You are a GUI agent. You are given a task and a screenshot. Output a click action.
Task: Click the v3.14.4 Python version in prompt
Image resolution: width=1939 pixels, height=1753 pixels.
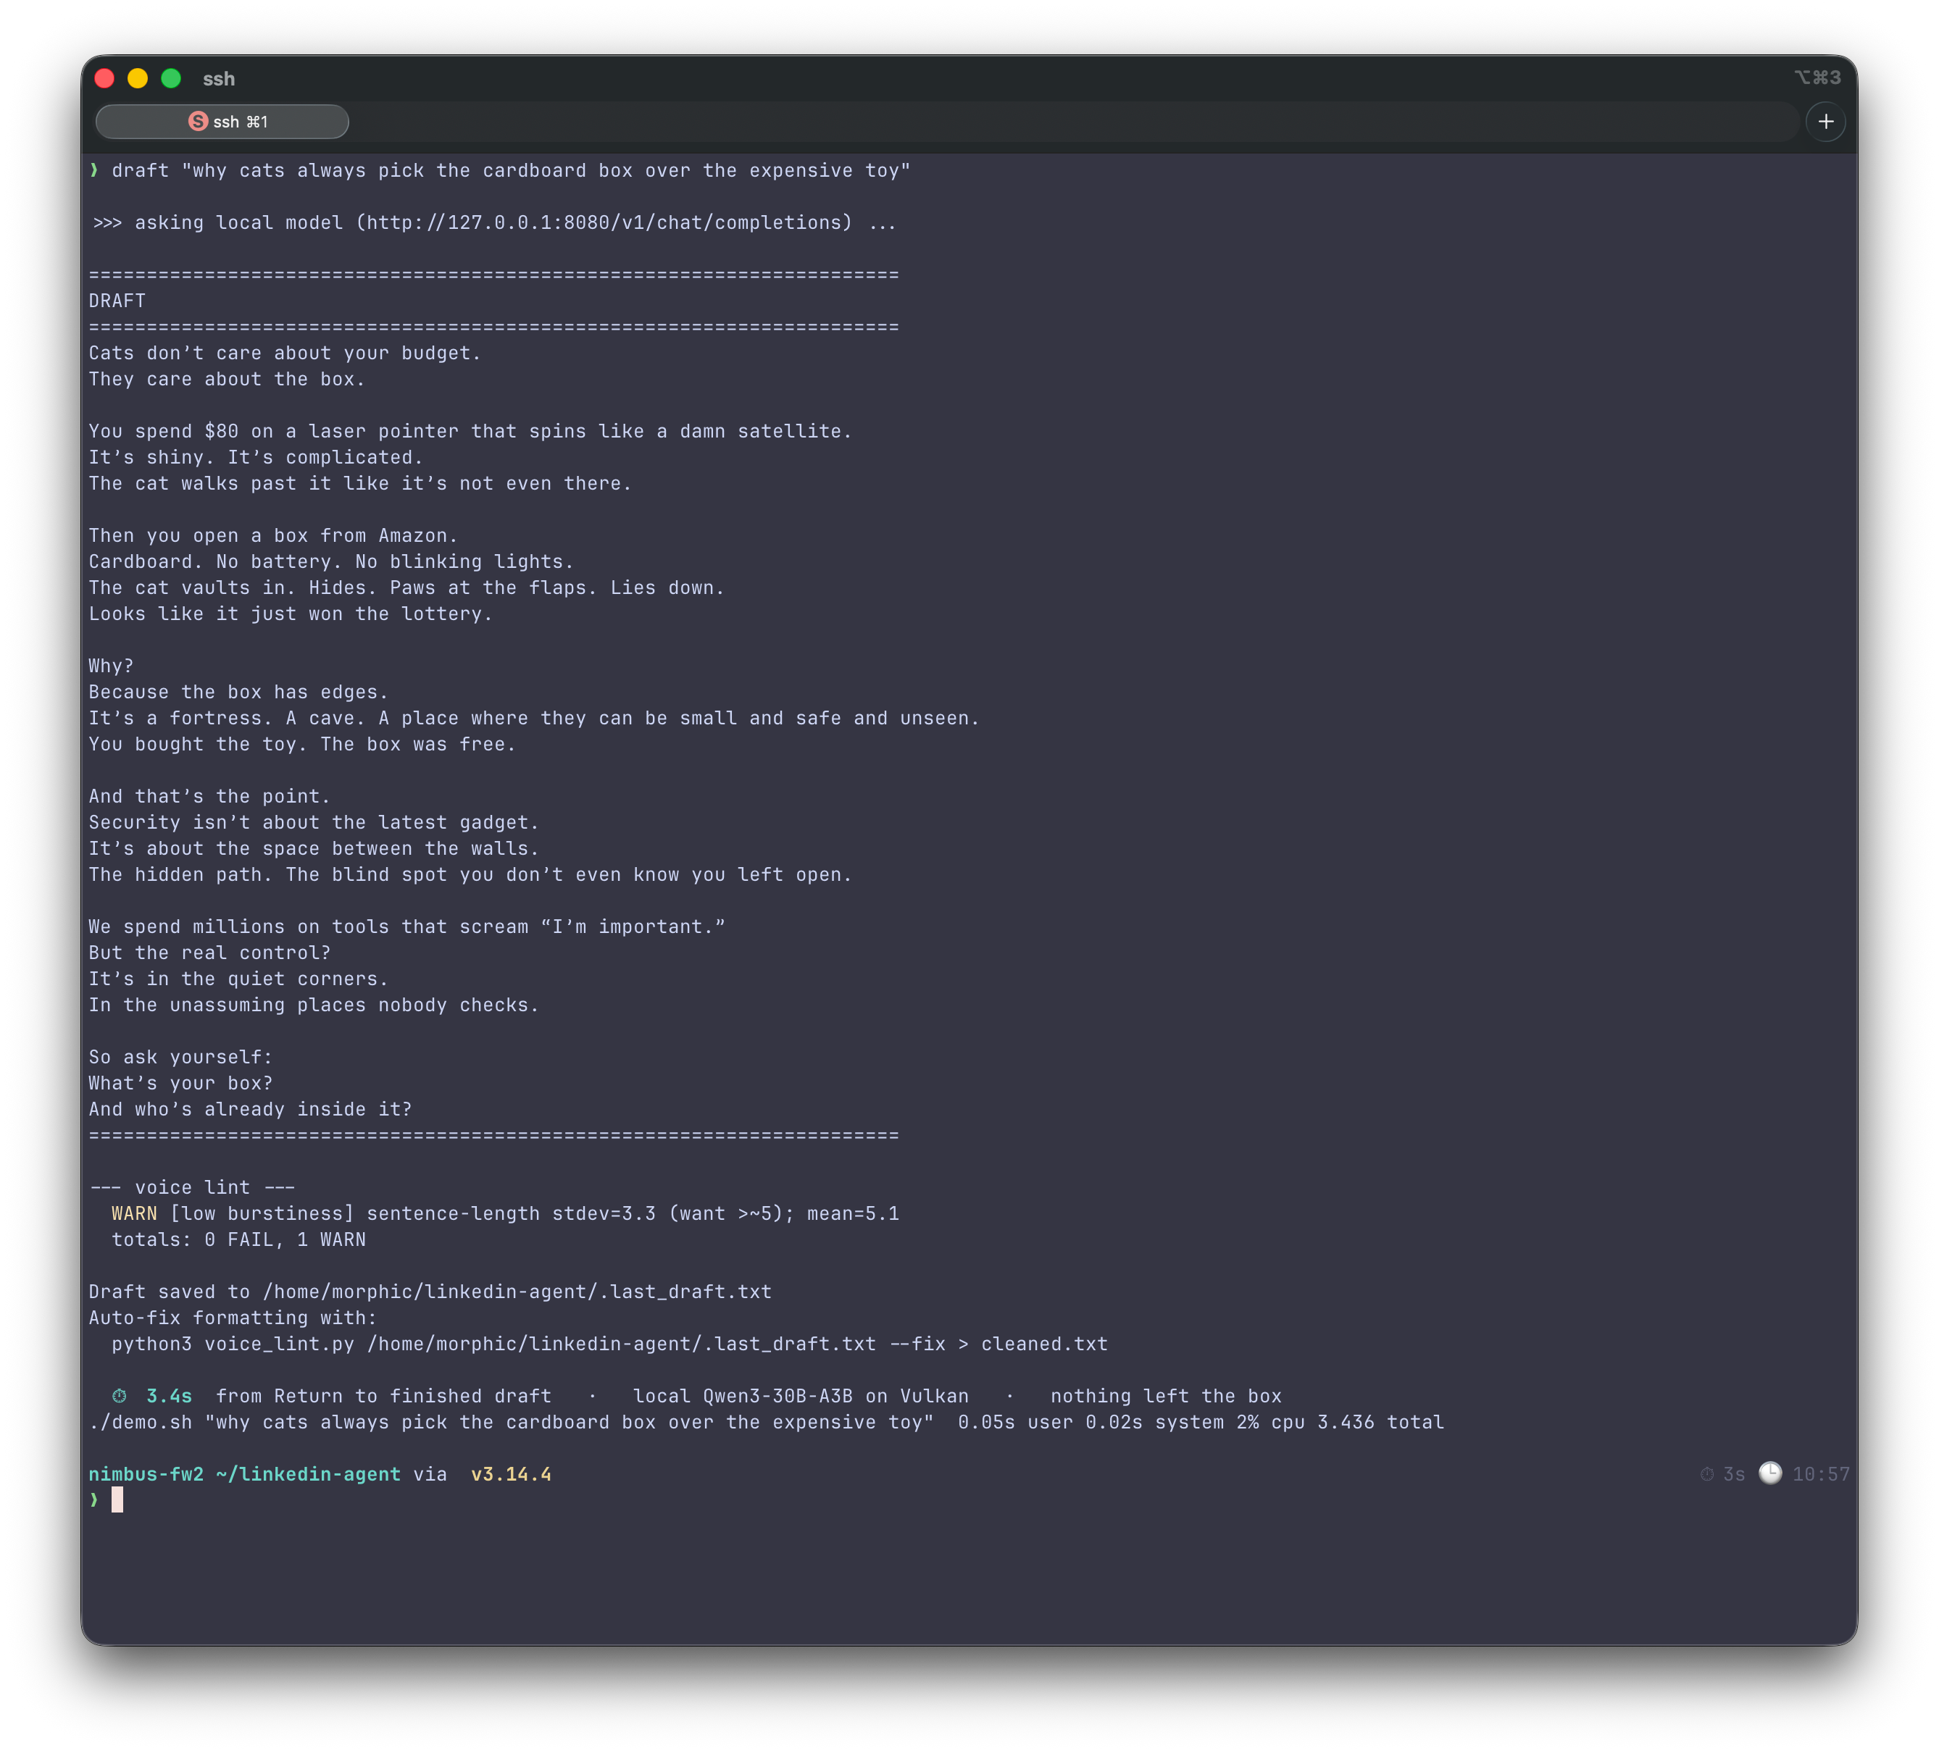[511, 1474]
